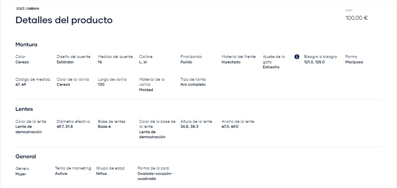This screenshot has height=188, width=397.
Task: Select the Ancho de la lente value 47.0, 49.0
Action: [x=230, y=127]
